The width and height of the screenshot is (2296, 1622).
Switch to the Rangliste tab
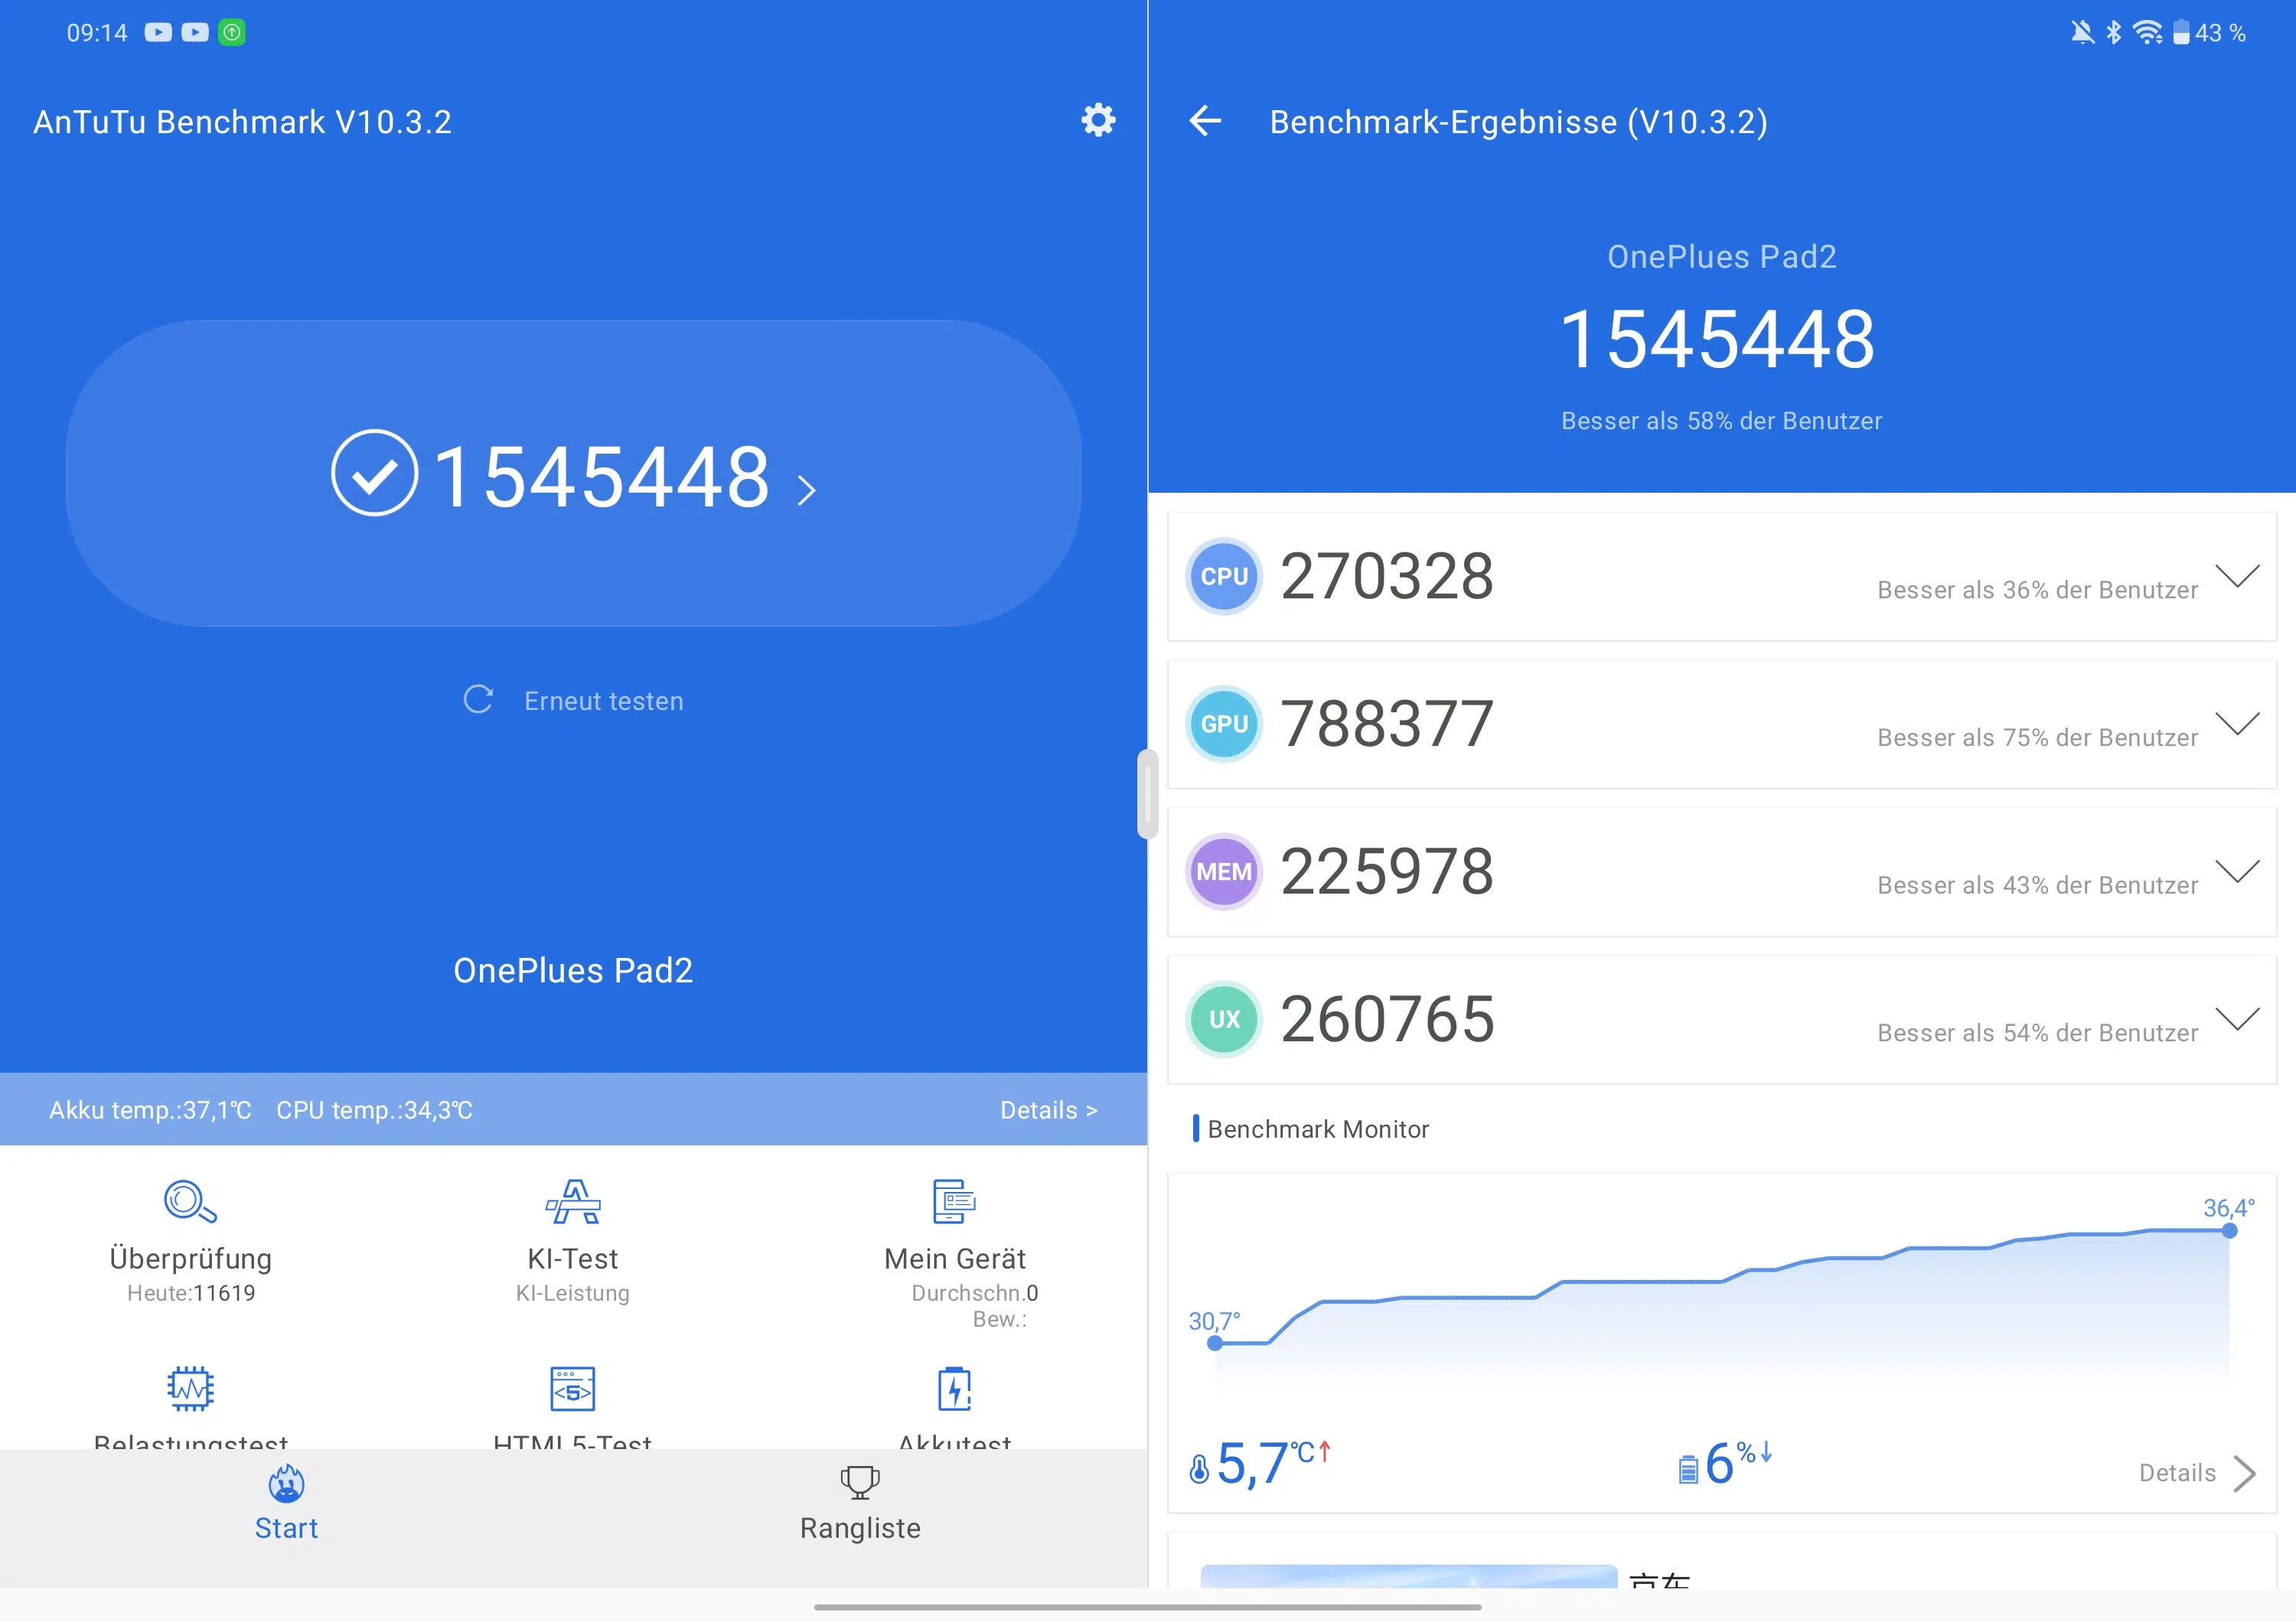(x=860, y=1504)
